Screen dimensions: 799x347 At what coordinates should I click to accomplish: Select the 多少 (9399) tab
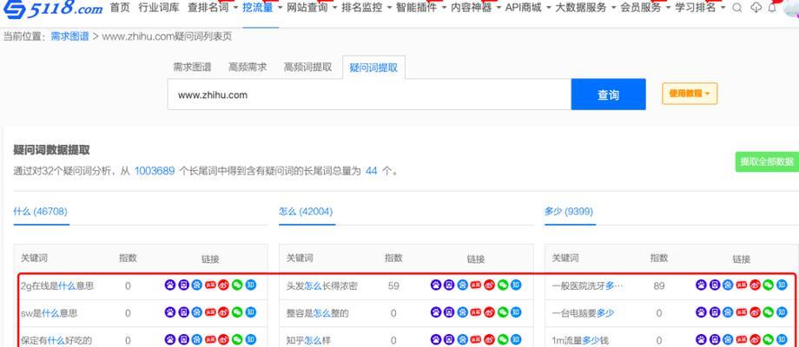(569, 211)
